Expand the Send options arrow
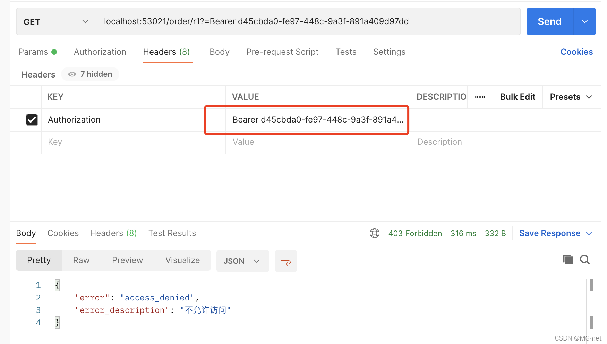The image size is (607, 344). [x=585, y=22]
